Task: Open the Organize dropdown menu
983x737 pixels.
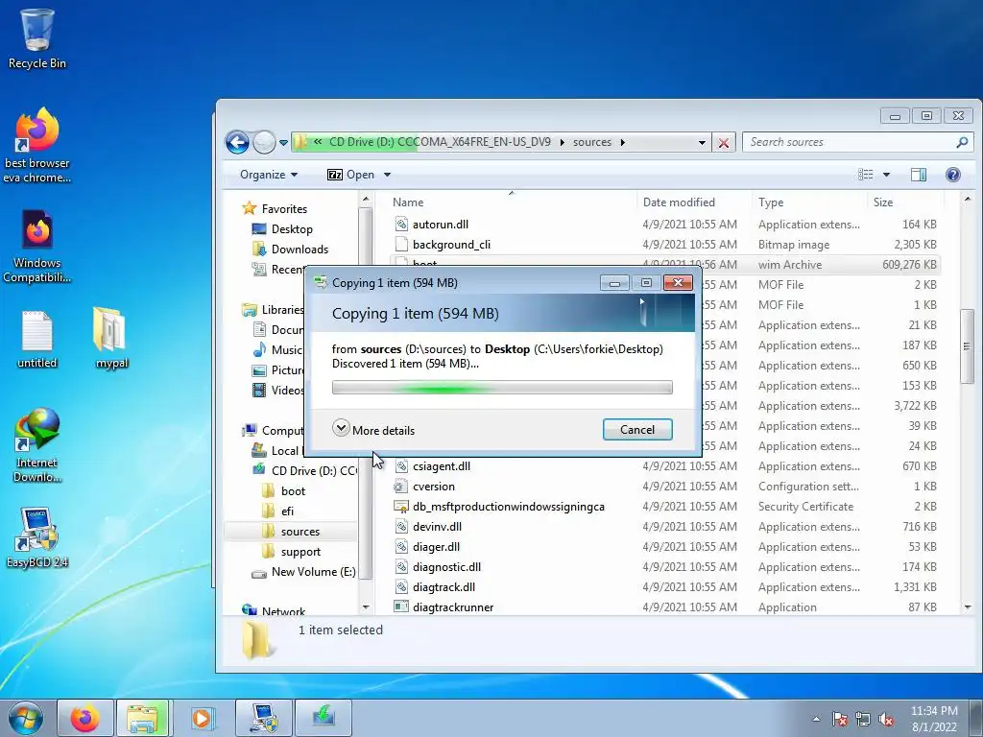Action: tap(269, 175)
